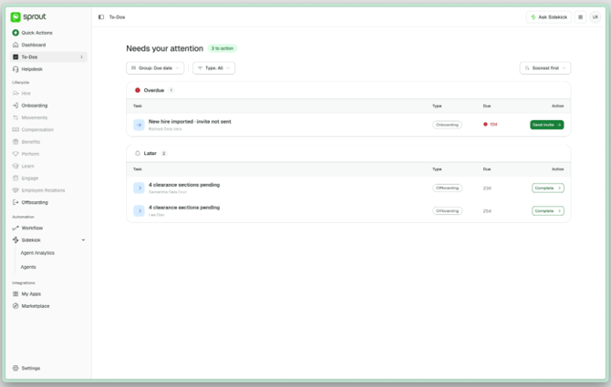Open the top-right grid menu icon
Viewport: 611px width, 387px height.
click(580, 17)
